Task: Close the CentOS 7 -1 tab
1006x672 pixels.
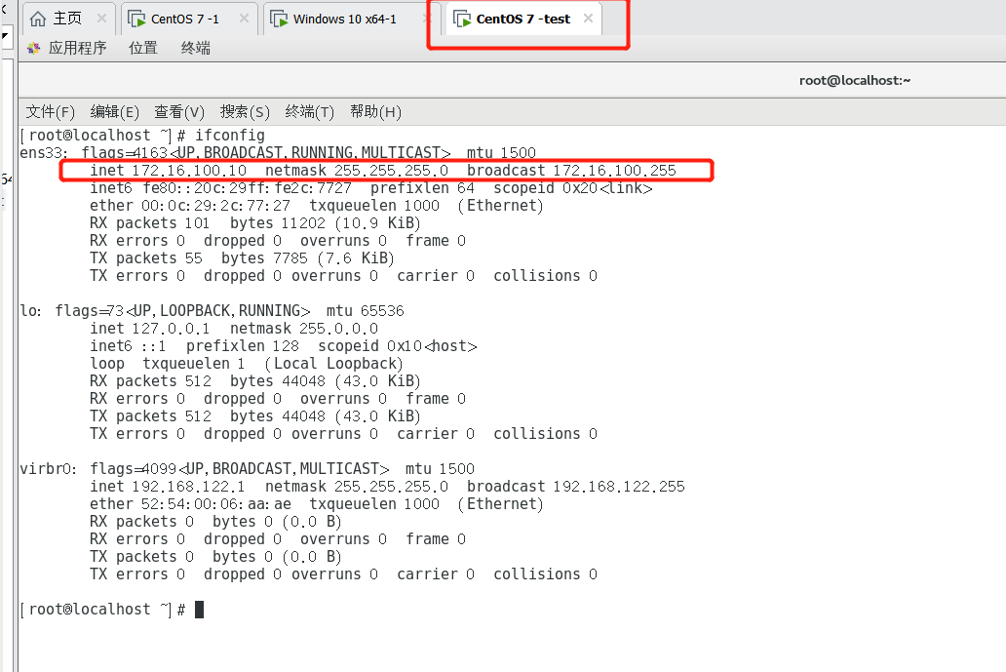Action: pyautogui.click(x=244, y=19)
